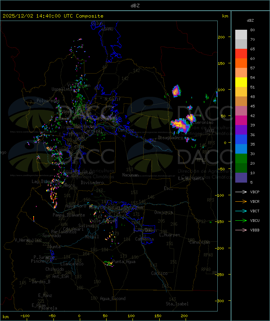Screen dimensions: 270x321
Task: Click the Uspallata place label
Action: (62, 89)
